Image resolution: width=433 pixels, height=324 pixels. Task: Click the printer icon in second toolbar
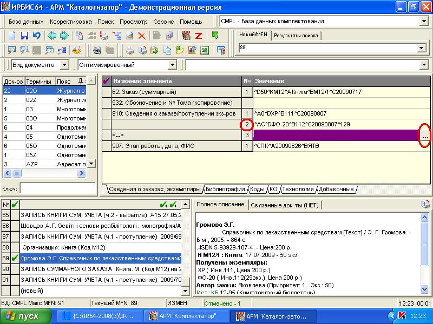pyautogui.click(x=130, y=51)
